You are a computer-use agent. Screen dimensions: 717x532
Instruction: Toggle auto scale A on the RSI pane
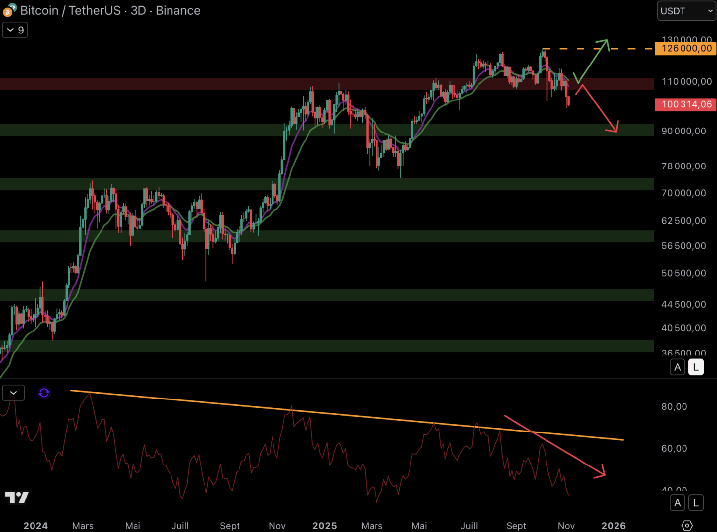(677, 503)
